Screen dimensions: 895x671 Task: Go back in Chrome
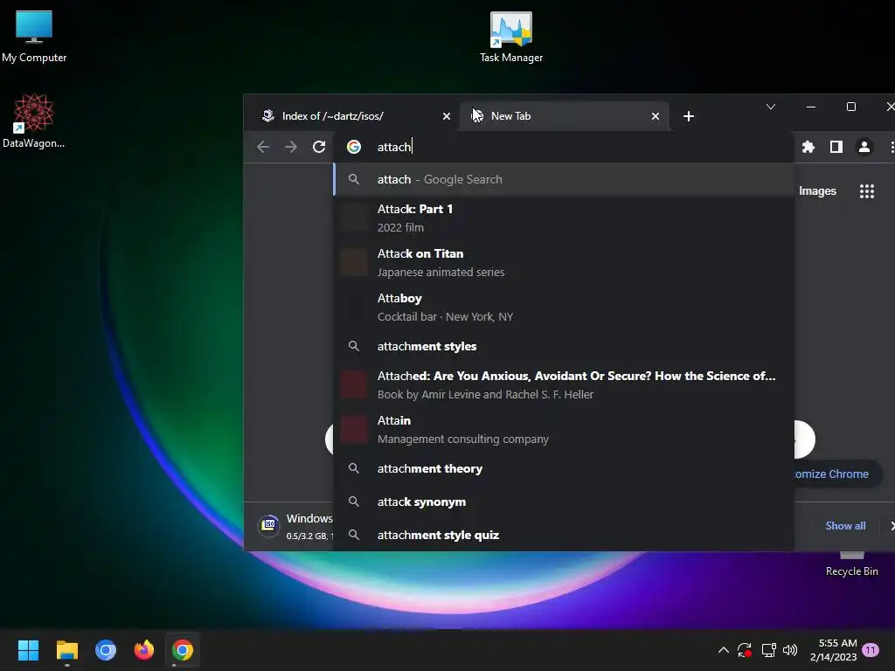pyautogui.click(x=263, y=147)
